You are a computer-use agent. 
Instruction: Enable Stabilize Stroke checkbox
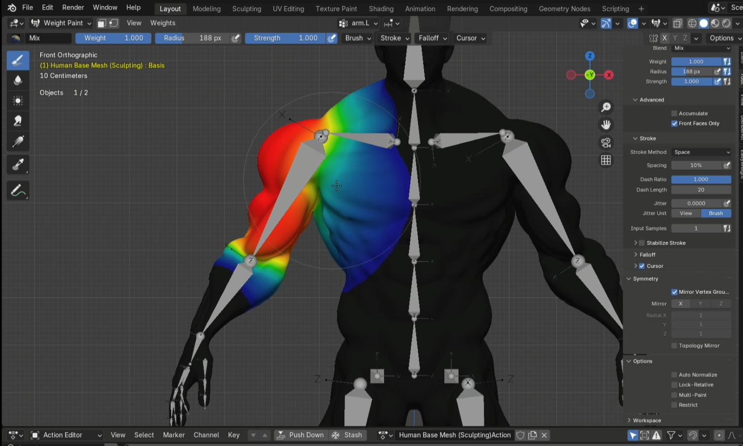coord(642,243)
